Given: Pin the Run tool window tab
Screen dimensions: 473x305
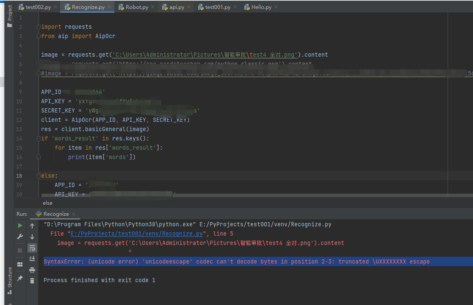Looking at the screenshot, I should click(19, 278).
